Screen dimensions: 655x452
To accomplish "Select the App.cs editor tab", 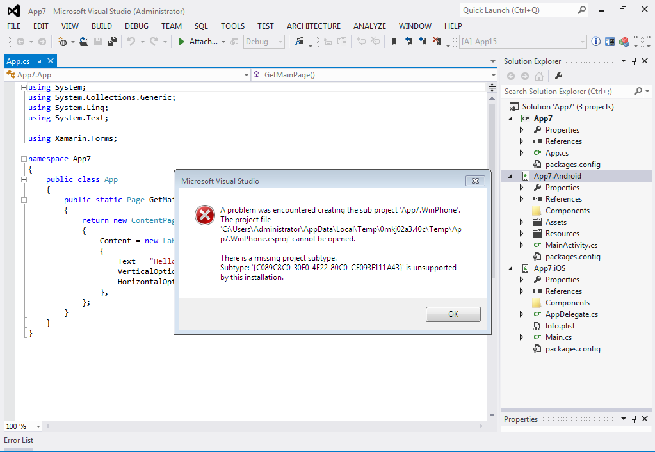I will pyautogui.click(x=18, y=61).
